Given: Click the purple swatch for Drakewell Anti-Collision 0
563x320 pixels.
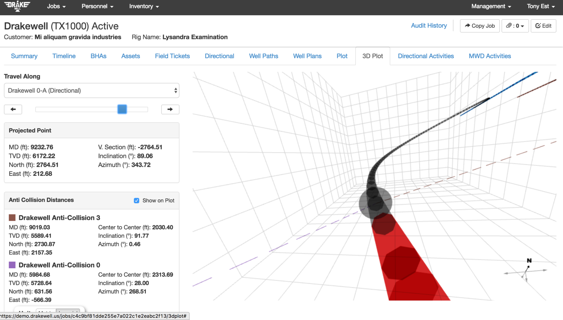Looking at the screenshot, I should click(x=12, y=265).
